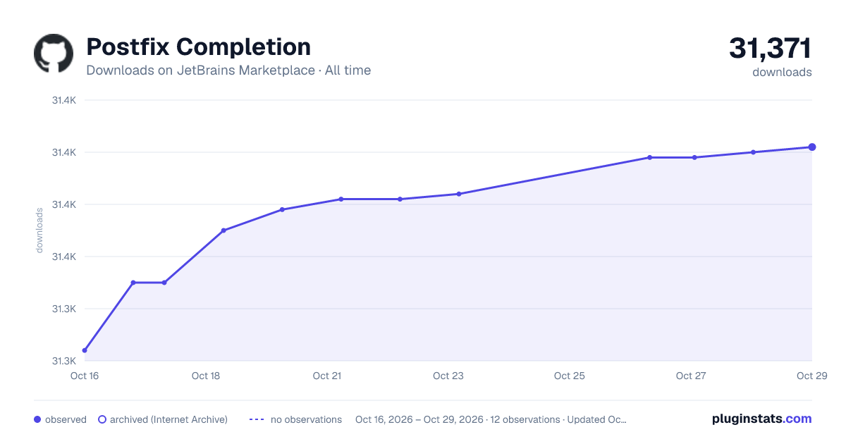The width and height of the screenshot is (846, 444).
Task: Click the "archived (Internet Archive)" legend label
Action: point(168,419)
